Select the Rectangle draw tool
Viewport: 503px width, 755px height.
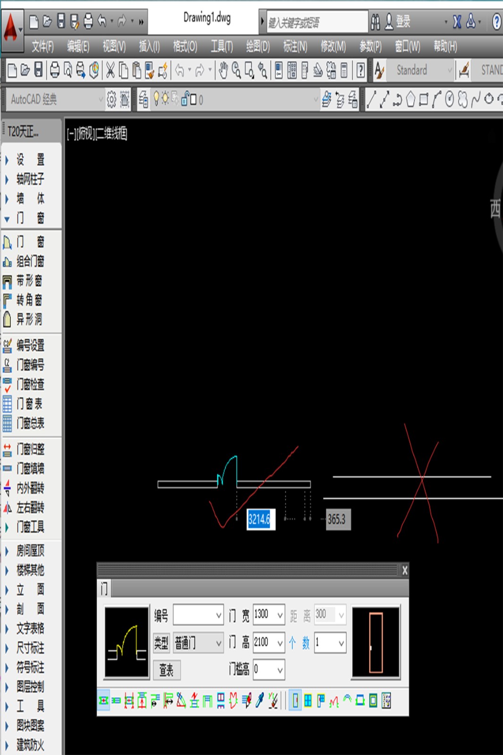pyautogui.click(x=424, y=100)
